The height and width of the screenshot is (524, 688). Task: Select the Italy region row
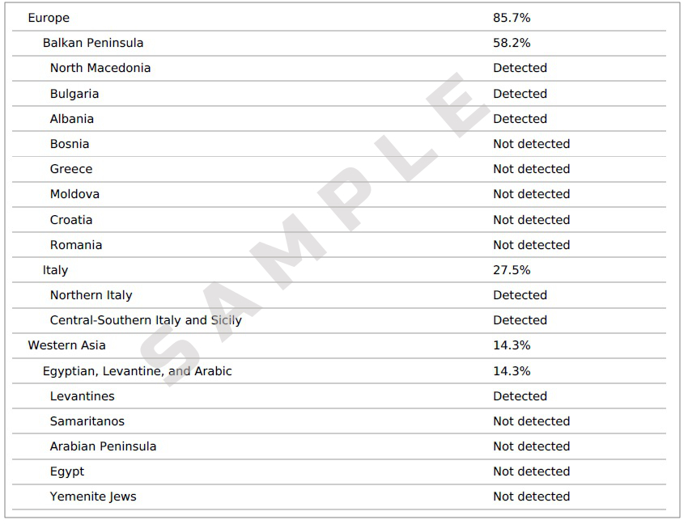[x=338, y=270]
